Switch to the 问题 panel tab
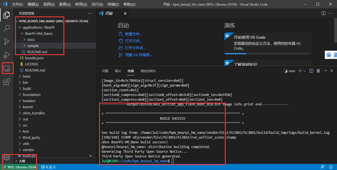 (x=105, y=71)
